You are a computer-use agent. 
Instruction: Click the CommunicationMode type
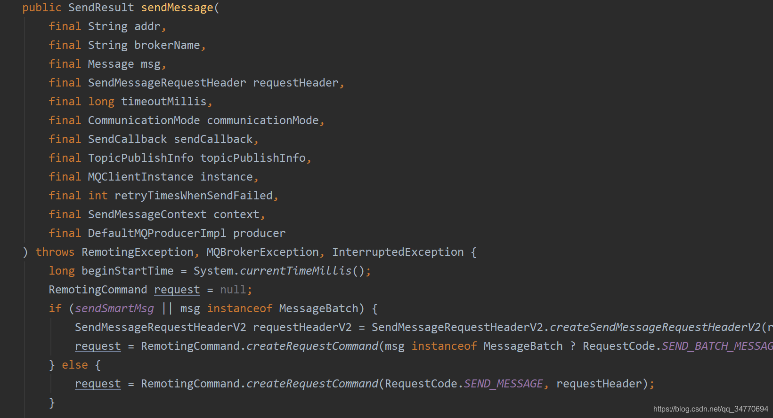click(144, 121)
